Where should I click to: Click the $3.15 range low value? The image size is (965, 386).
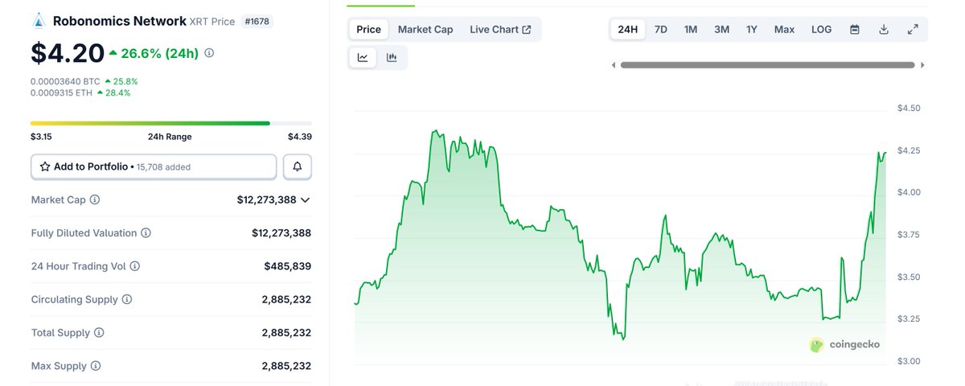(x=41, y=137)
